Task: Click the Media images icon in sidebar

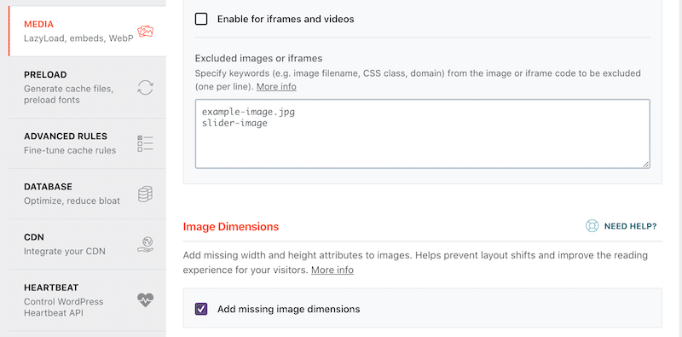Action: 145,32
